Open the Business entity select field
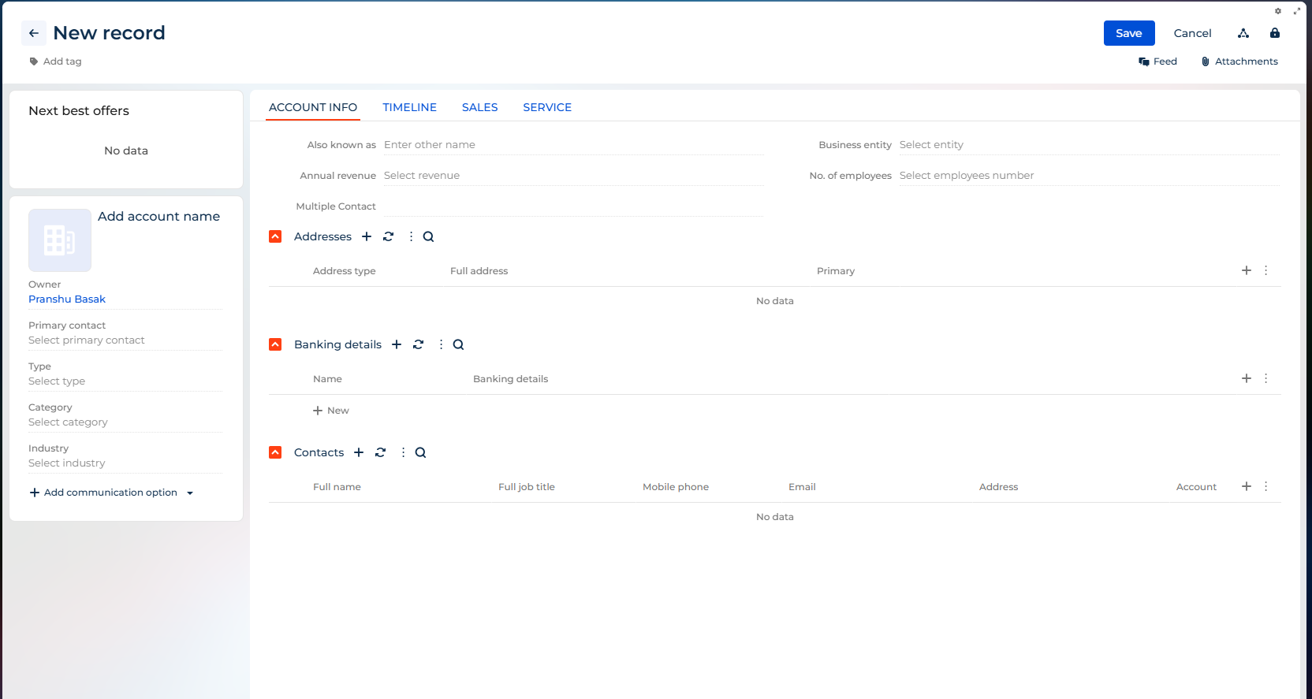This screenshot has width=1312, height=699. [1089, 145]
